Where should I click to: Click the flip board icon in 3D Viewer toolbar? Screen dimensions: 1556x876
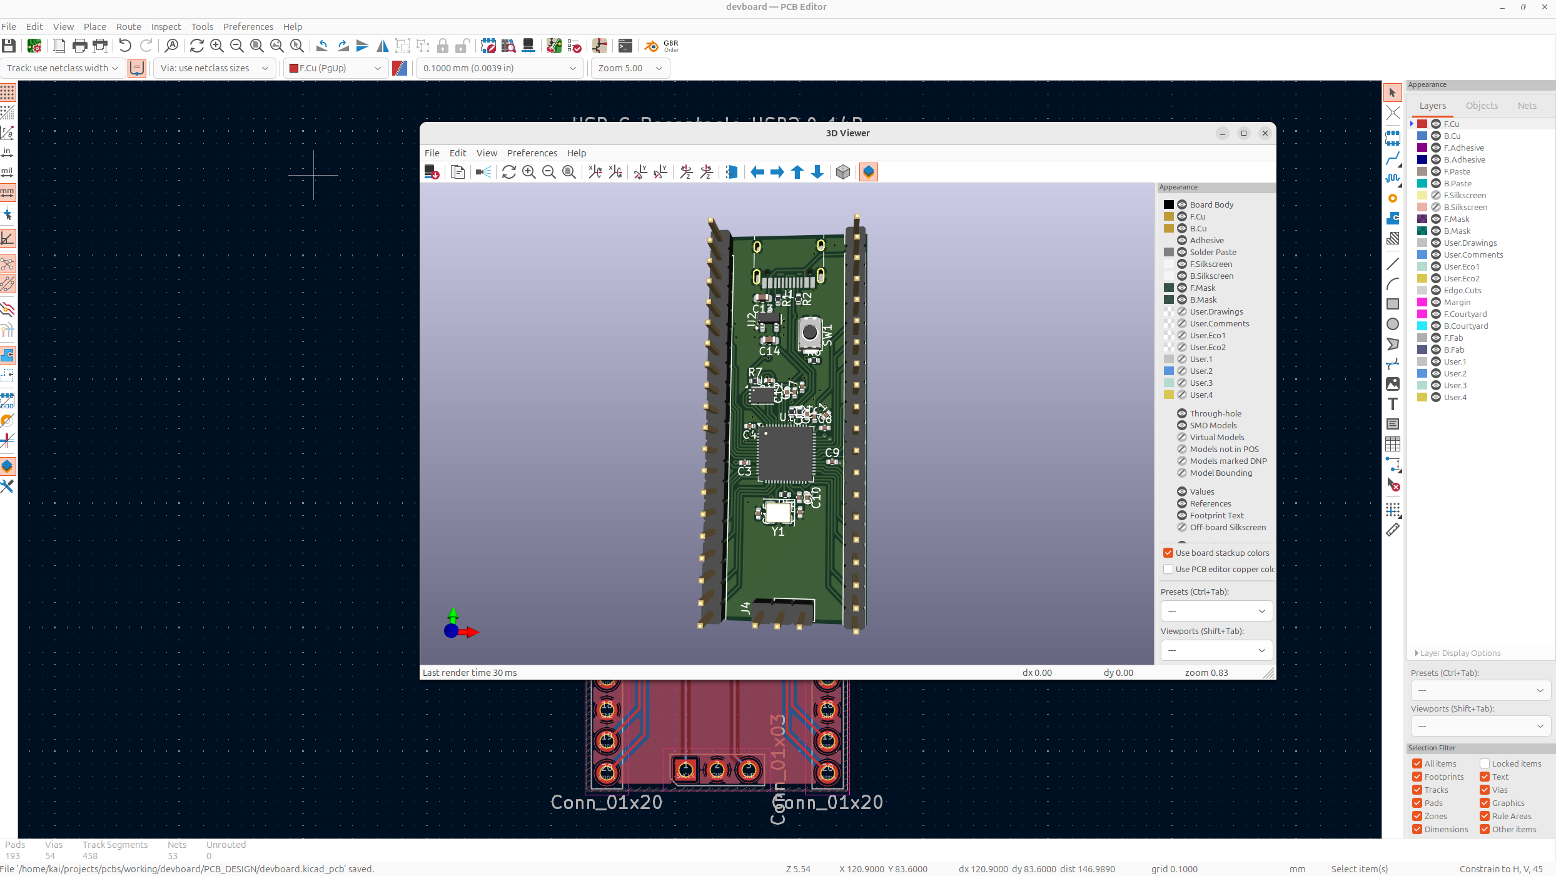click(x=731, y=172)
